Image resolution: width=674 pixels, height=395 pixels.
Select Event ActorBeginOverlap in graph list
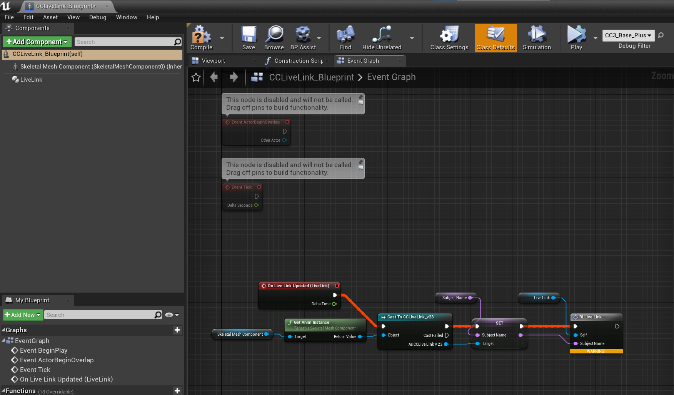click(x=57, y=360)
